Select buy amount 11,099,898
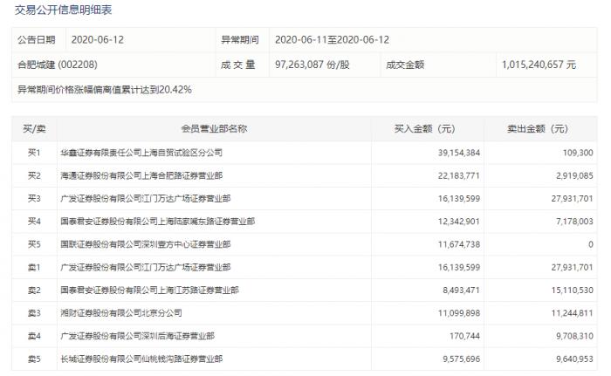This screenshot has height=376, width=611. [458, 313]
